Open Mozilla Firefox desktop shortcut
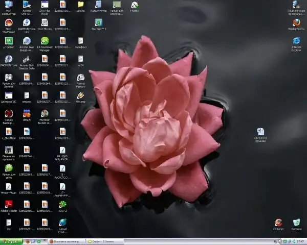This screenshot has width=307, height=245. click(x=296, y=23)
